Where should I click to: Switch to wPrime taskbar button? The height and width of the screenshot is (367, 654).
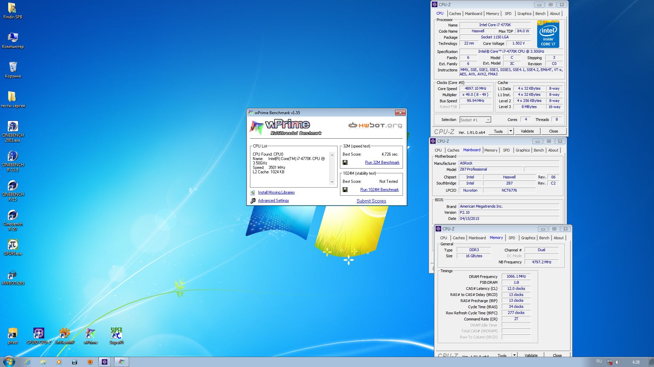click(x=122, y=362)
